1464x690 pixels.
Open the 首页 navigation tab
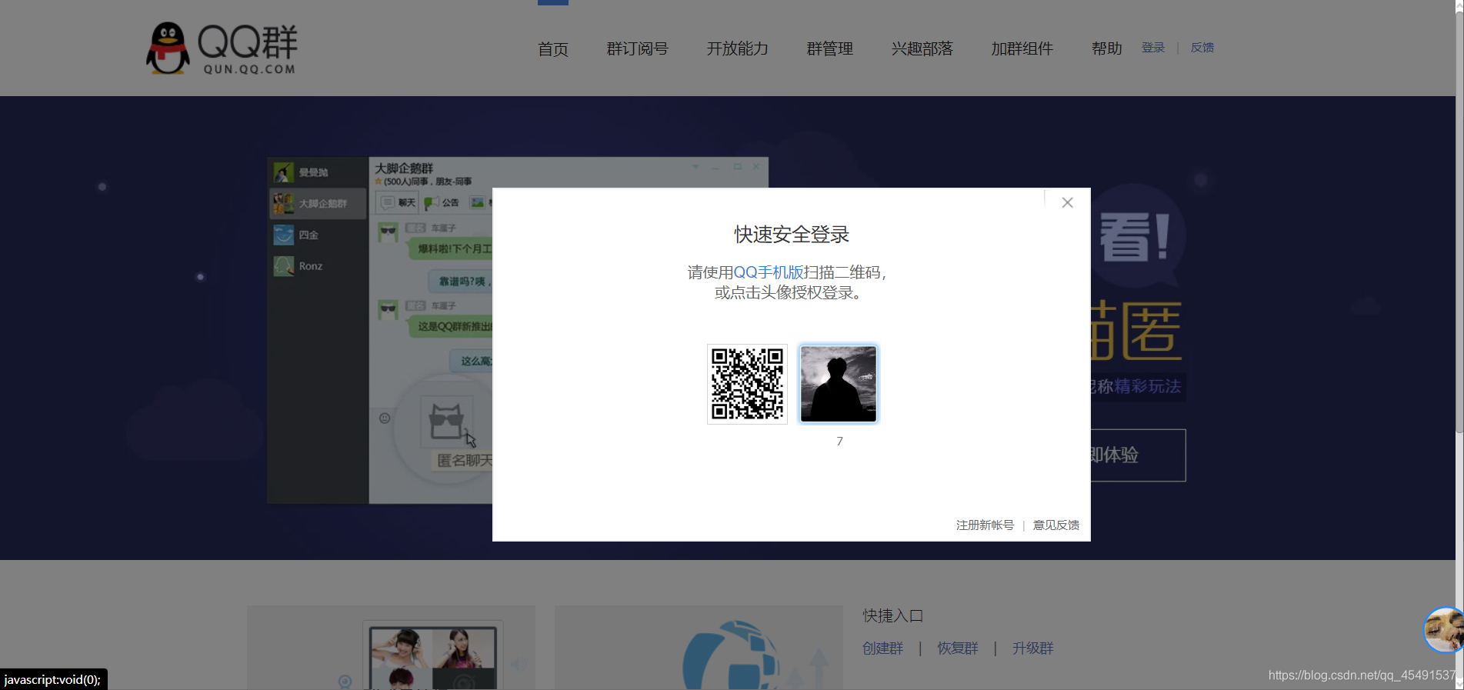pos(553,49)
